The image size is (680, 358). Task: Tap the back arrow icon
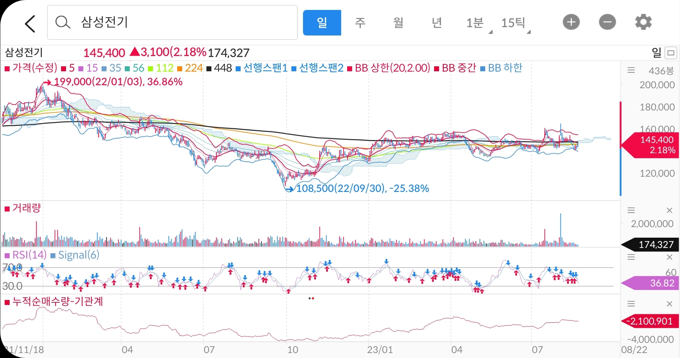[30, 23]
